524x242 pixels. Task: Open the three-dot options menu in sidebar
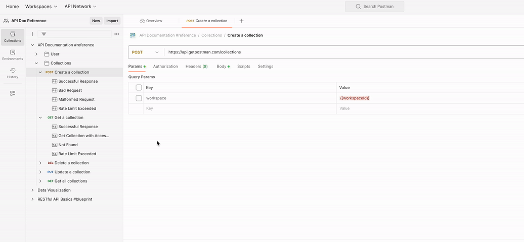(117, 34)
